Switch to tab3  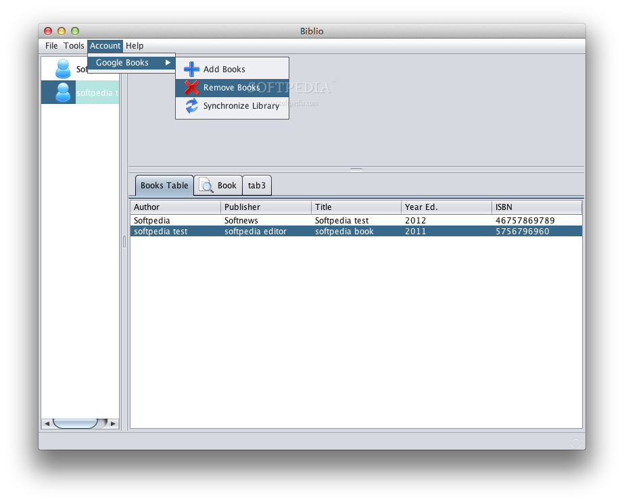(x=257, y=186)
